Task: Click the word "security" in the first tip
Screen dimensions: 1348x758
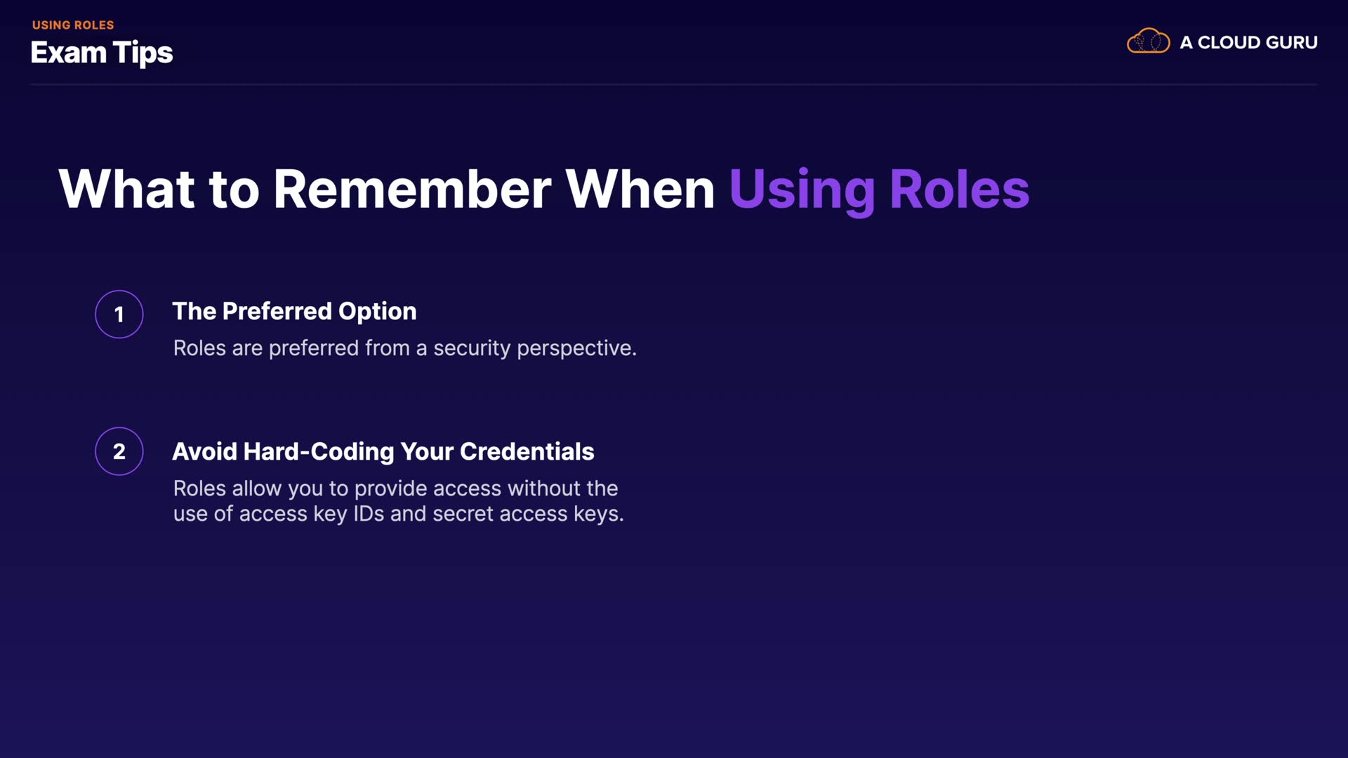Action: [472, 348]
